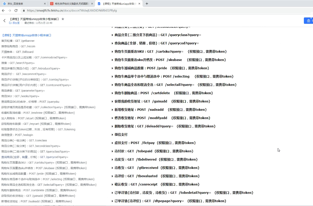Click the Feishu doc favicon on the active tab
The image size is (313, 206).
(x=99, y=4)
